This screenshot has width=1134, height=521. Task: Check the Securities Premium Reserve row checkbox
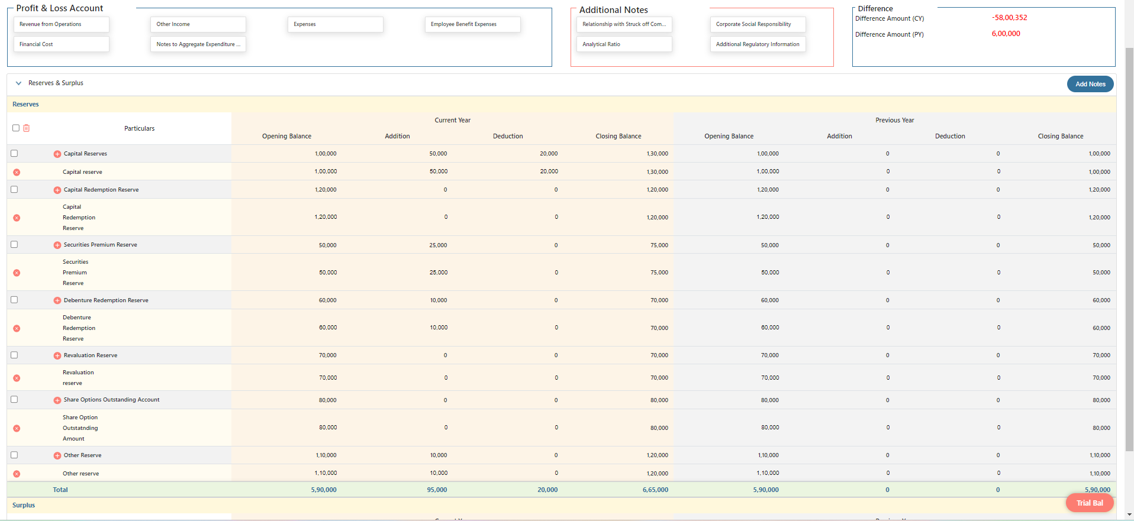click(14, 244)
